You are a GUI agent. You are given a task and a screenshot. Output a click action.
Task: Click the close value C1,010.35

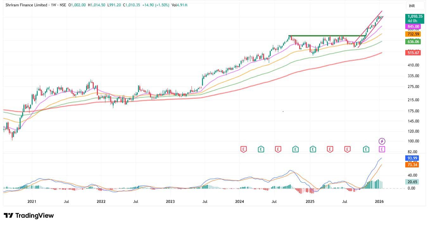coord(131,5)
